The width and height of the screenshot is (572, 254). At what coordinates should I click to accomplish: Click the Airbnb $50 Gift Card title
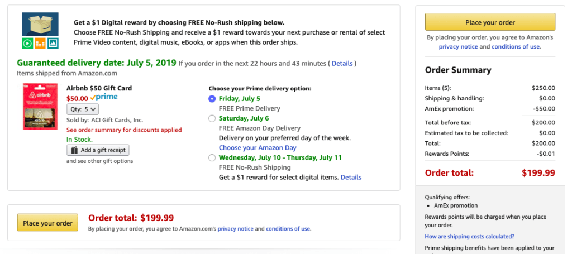[99, 88]
